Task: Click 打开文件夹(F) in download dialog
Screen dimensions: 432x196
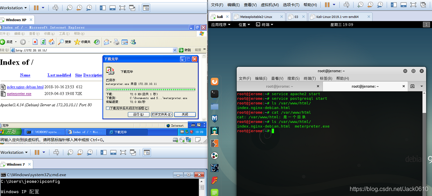Action: click(x=162, y=115)
